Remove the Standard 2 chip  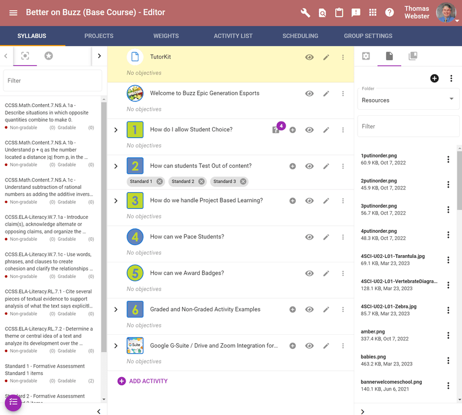pos(201,182)
